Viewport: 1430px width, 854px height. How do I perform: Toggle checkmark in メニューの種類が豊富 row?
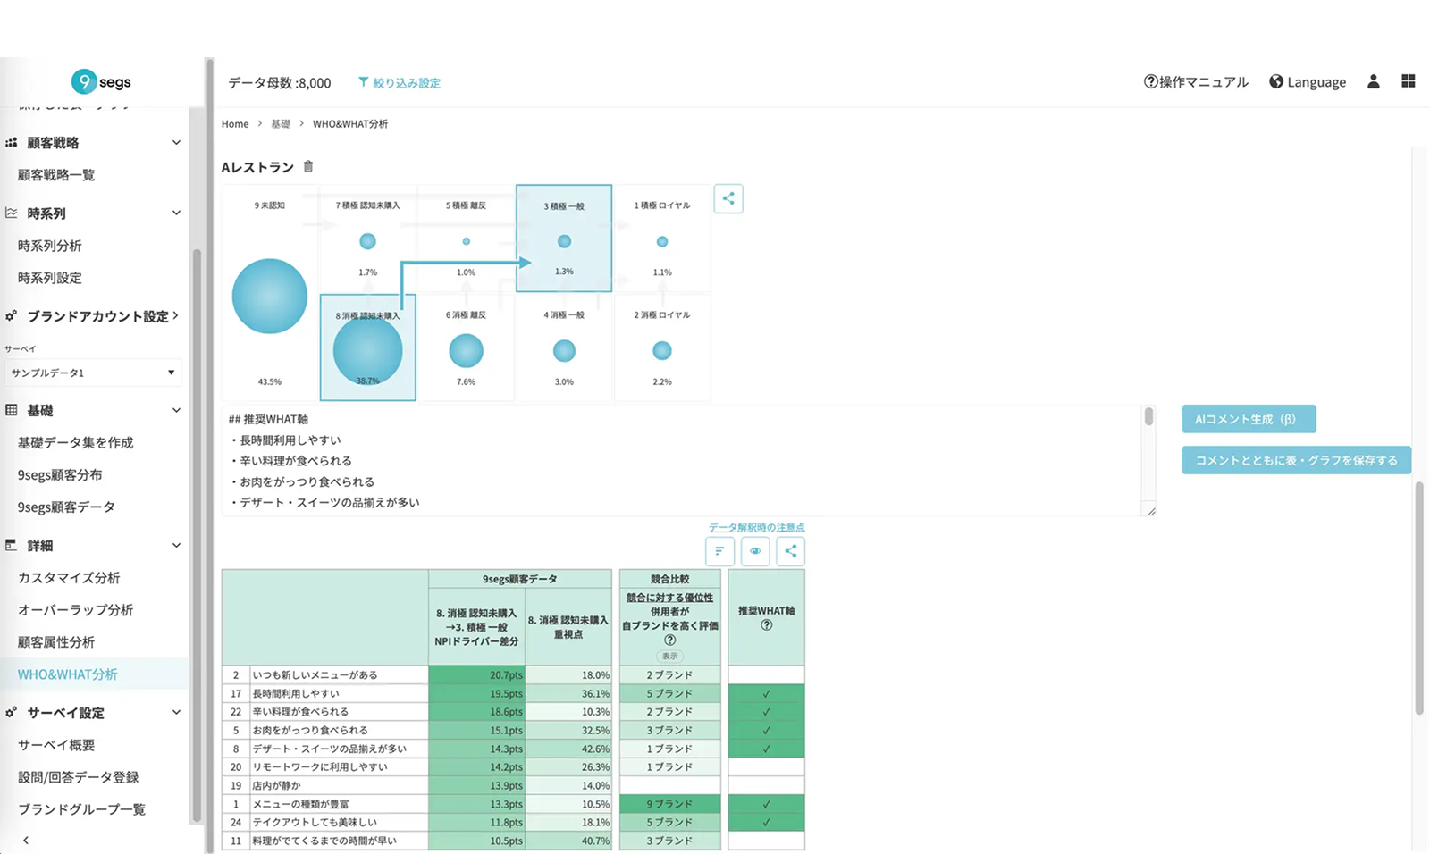[x=766, y=804]
